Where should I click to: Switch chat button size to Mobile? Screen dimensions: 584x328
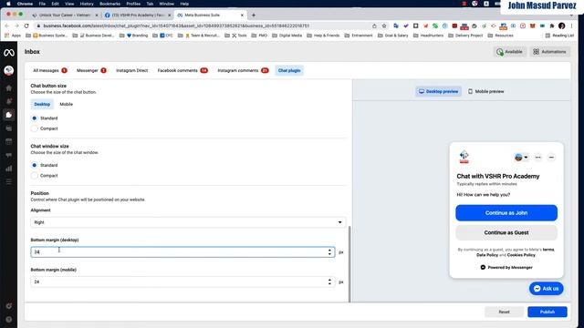coord(67,104)
